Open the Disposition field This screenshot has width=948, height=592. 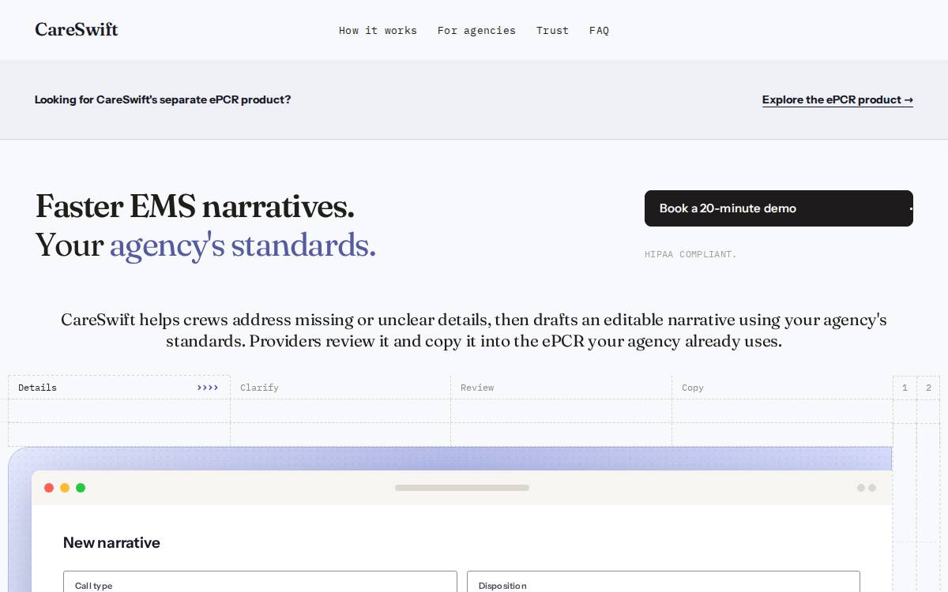(x=664, y=582)
